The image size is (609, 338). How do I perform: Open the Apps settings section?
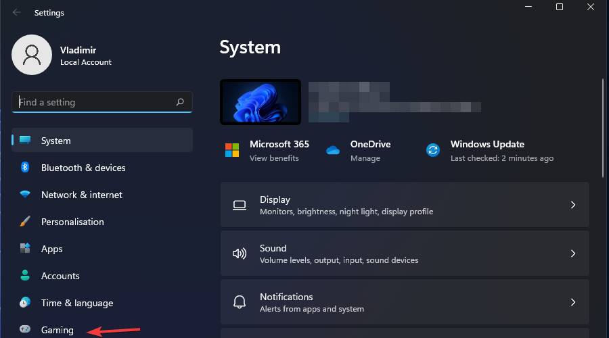pos(102,249)
